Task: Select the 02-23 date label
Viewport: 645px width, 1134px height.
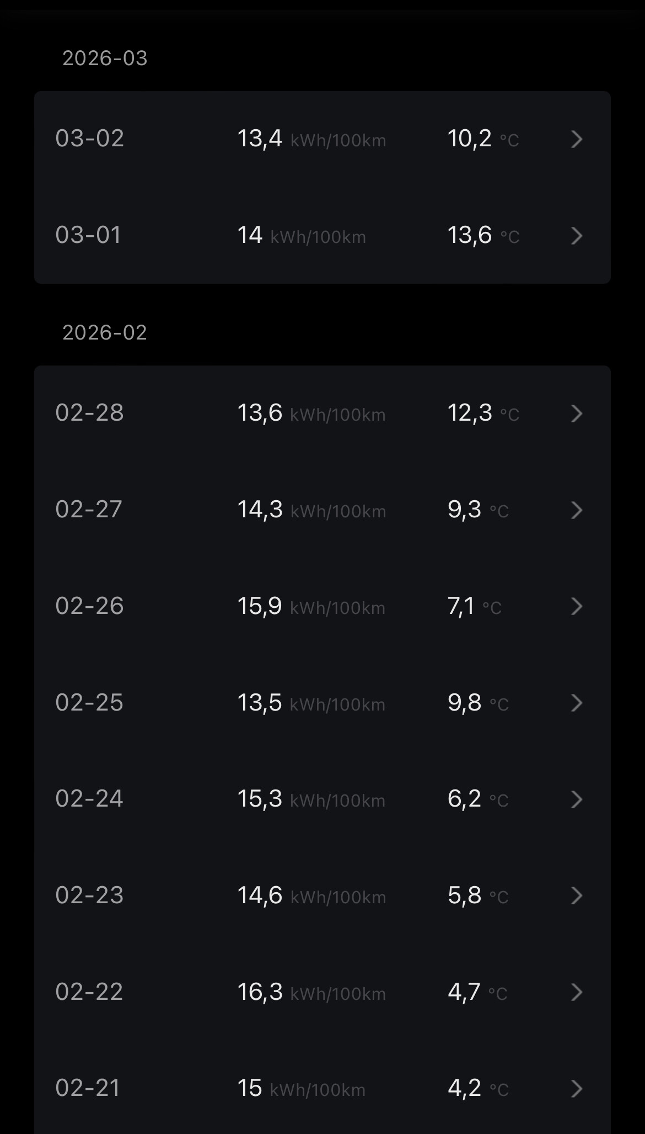Action: pyautogui.click(x=89, y=895)
